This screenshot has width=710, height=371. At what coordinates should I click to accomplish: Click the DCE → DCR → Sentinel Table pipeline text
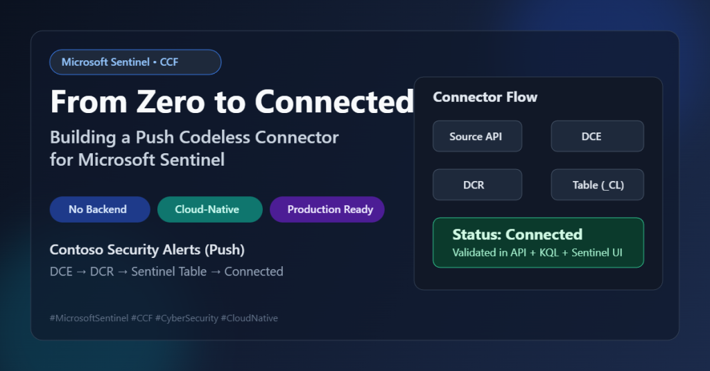click(166, 272)
